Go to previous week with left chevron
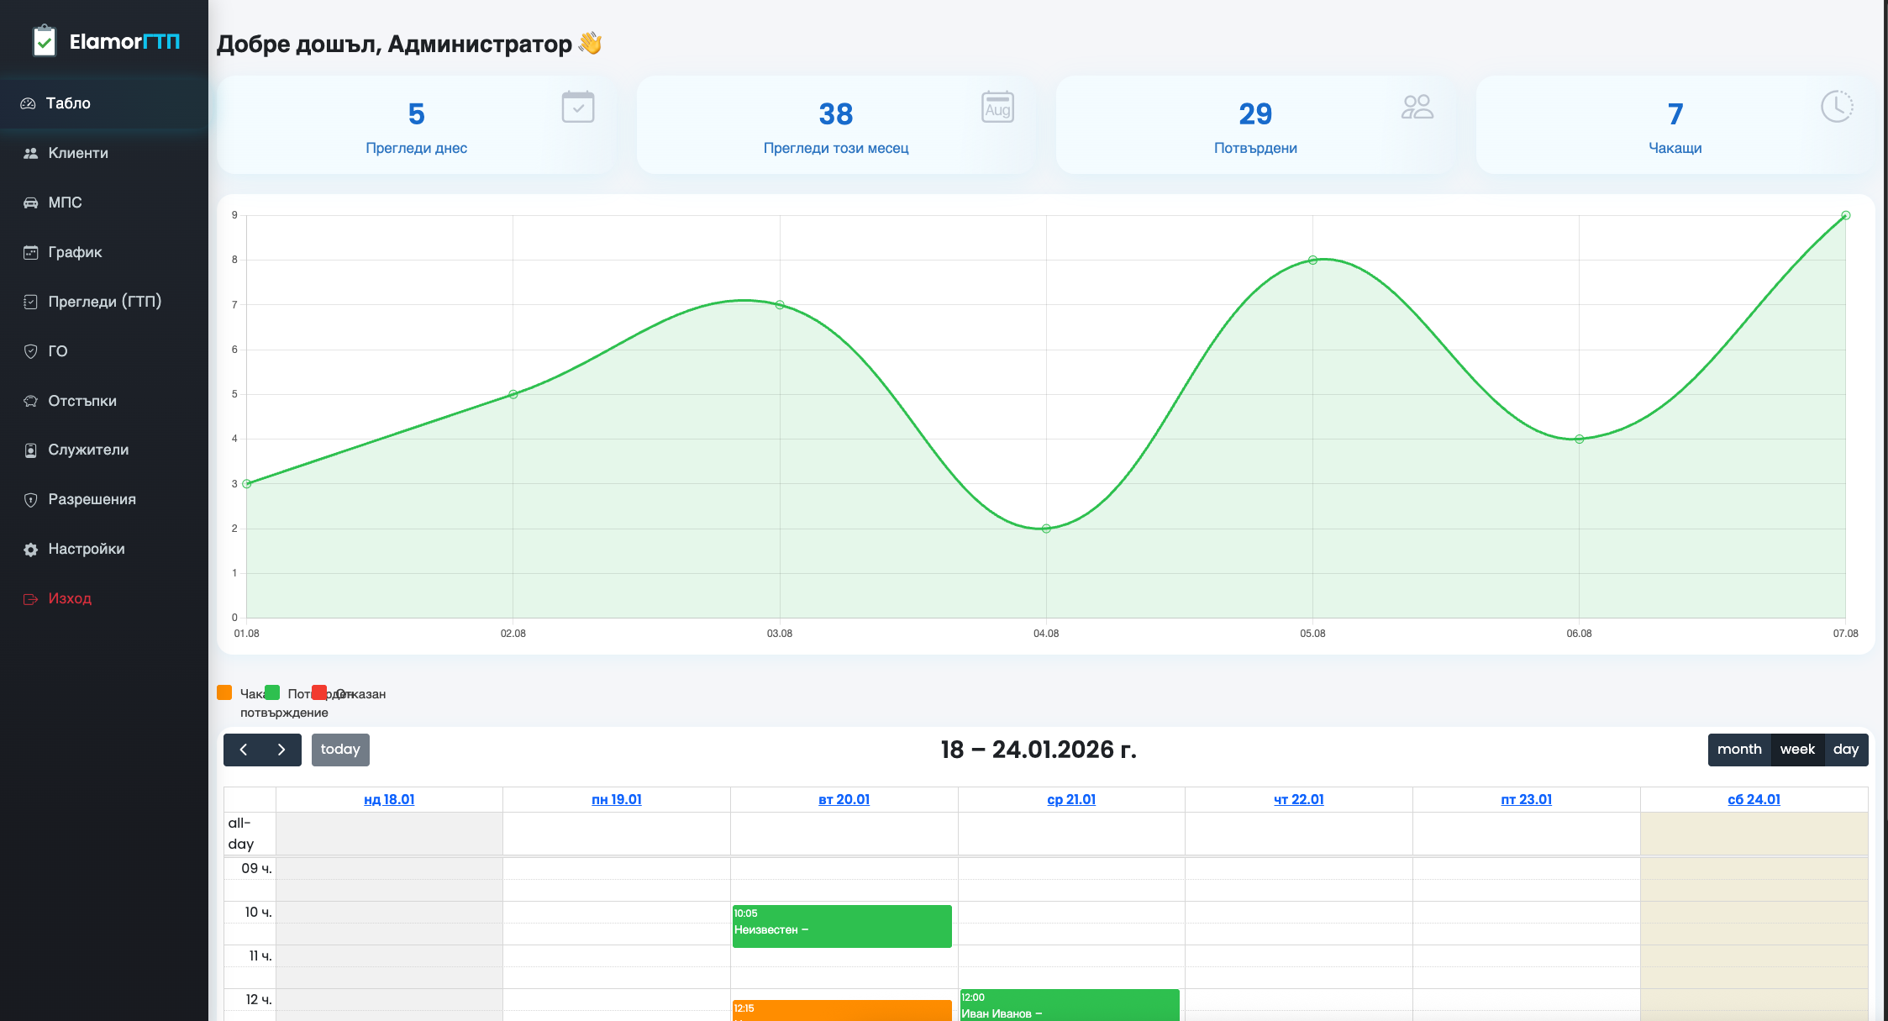The image size is (1888, 1021). coord(243,750)
